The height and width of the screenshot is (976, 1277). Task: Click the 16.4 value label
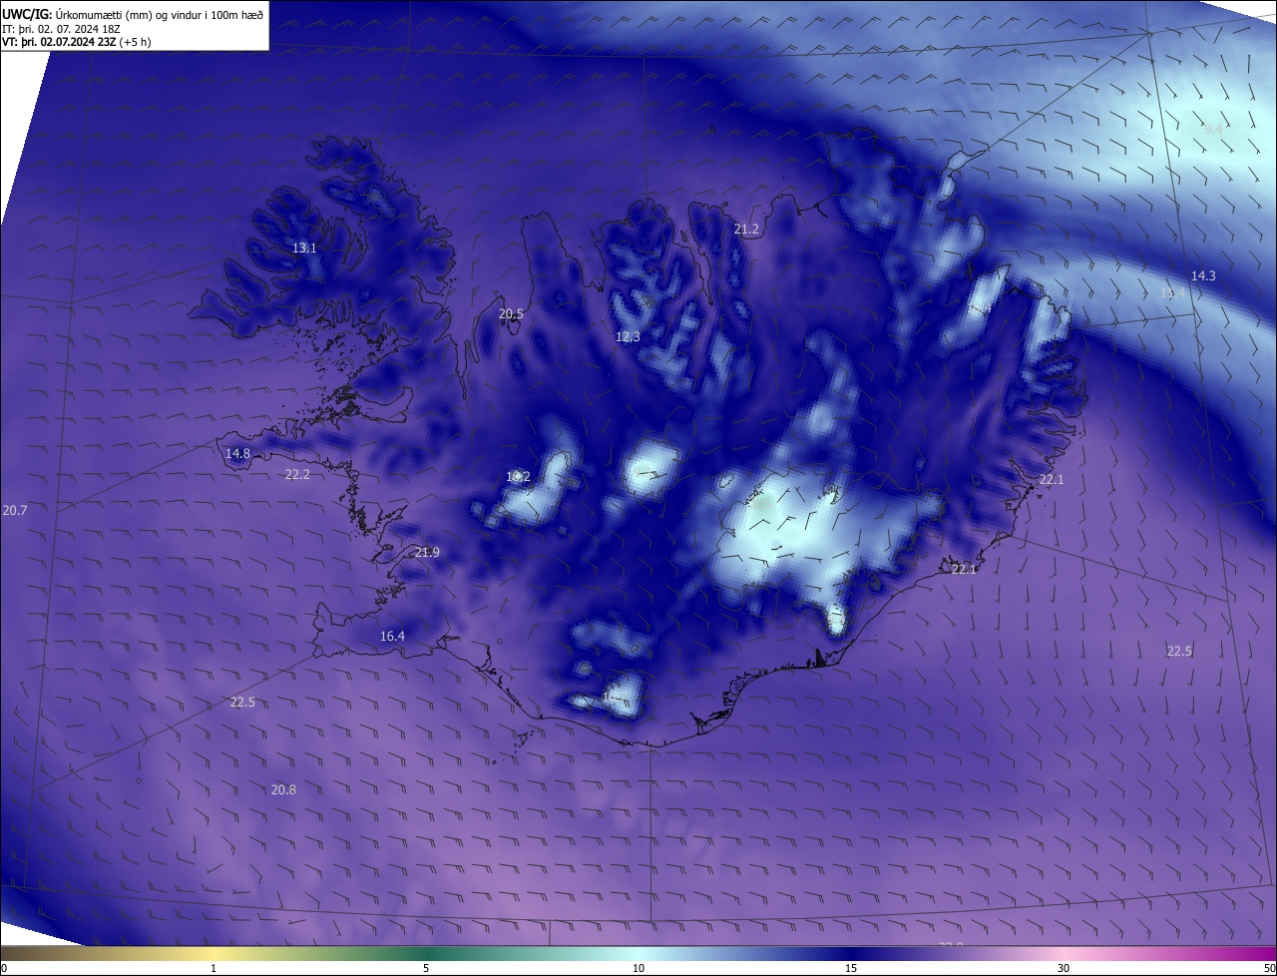coord(392,636)
